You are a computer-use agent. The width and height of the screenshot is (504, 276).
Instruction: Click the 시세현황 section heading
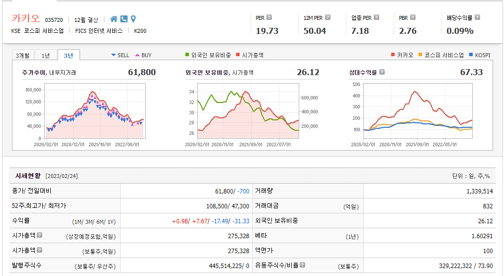28,176
